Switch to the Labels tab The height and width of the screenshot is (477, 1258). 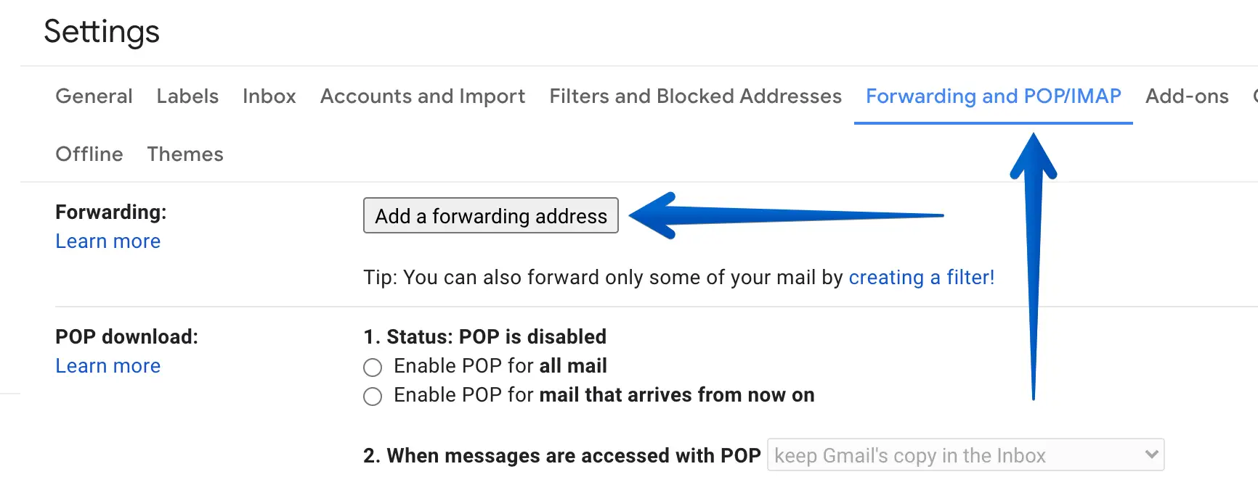(x=187, y=96)
